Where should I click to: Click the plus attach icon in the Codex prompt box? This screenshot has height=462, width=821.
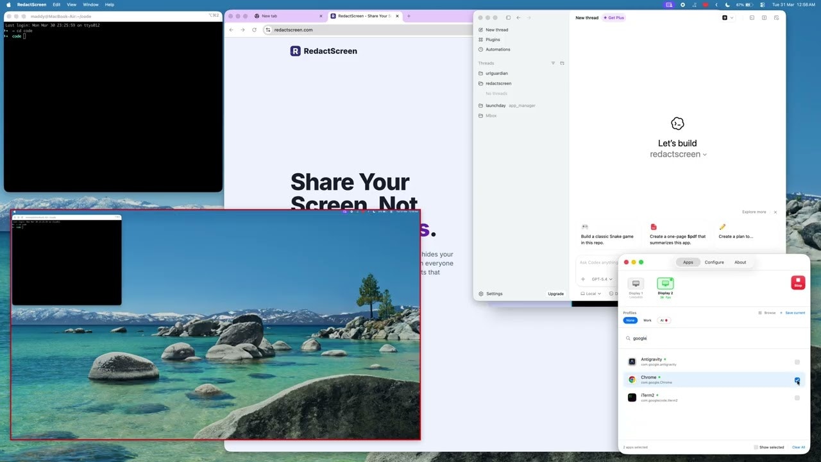tap(583, 279)
